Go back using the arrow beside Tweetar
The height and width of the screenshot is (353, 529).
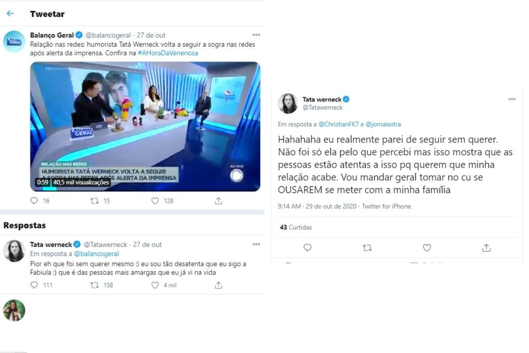(10, 14)
